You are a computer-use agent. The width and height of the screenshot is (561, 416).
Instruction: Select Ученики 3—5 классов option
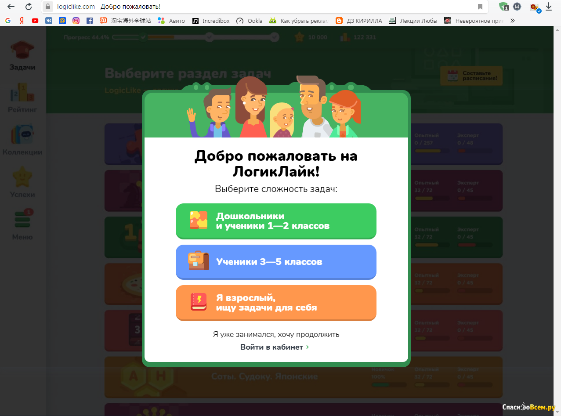point(276,262)
